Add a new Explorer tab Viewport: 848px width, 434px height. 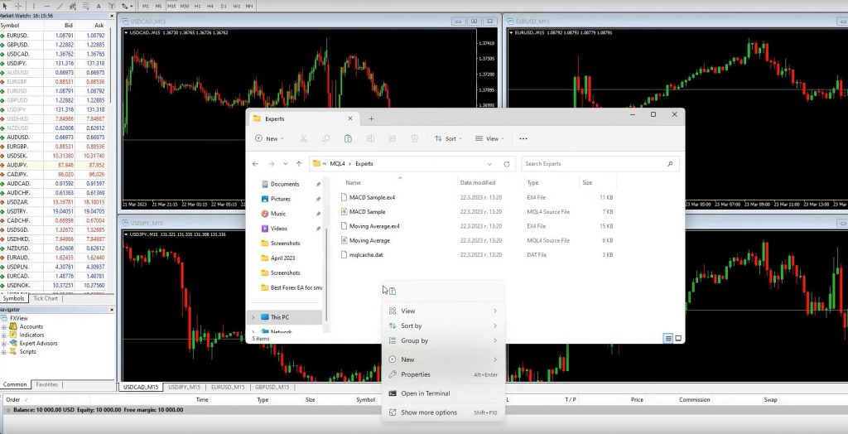[x=371, y=118]
